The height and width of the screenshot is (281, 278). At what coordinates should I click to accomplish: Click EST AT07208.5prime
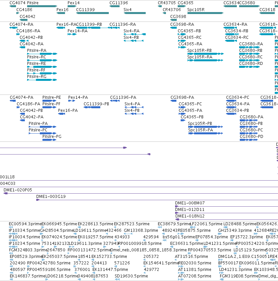pyautogui.click(x=181, y=279)
